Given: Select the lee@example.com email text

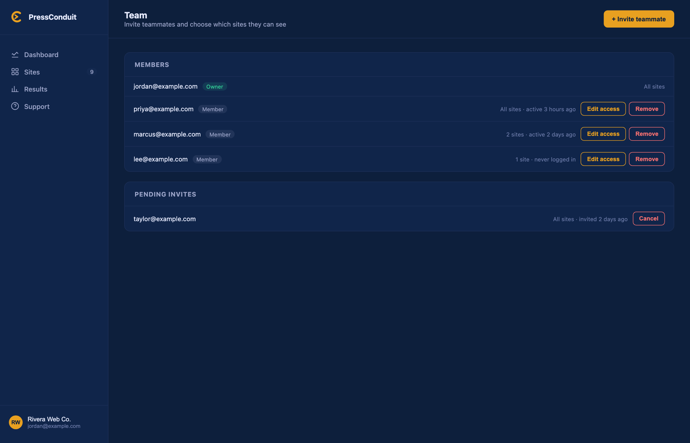Looking at the screenshot, I should (160, 159).
